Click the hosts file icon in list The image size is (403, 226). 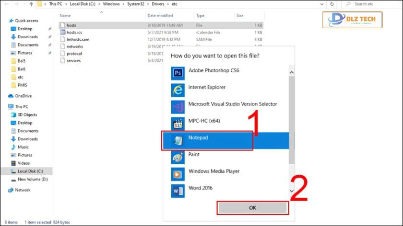pos(63,25)
